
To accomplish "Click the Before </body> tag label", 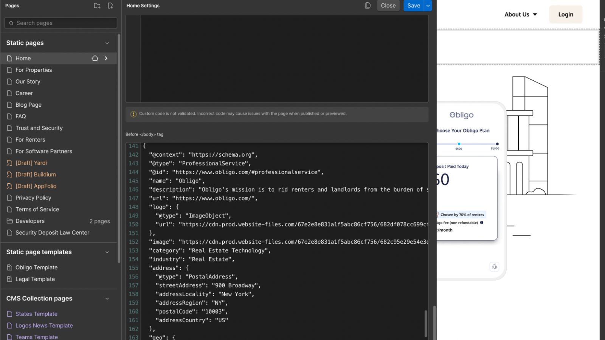I will 144,134.
